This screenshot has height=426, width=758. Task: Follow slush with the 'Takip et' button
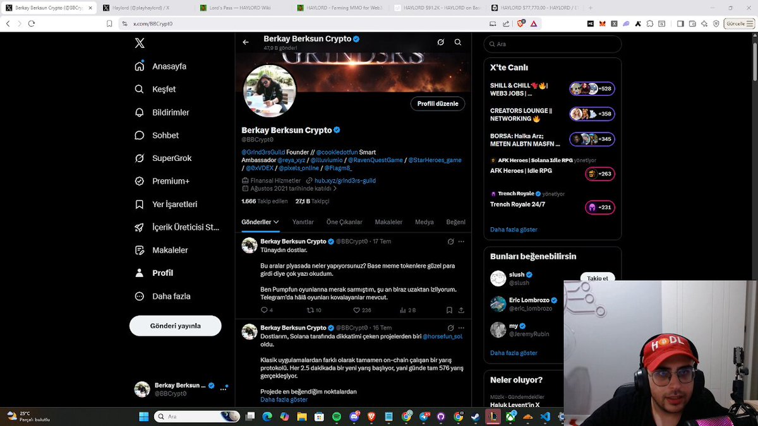598,278
